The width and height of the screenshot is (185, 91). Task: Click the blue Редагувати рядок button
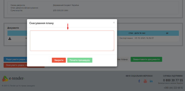(x=15, y=59)
